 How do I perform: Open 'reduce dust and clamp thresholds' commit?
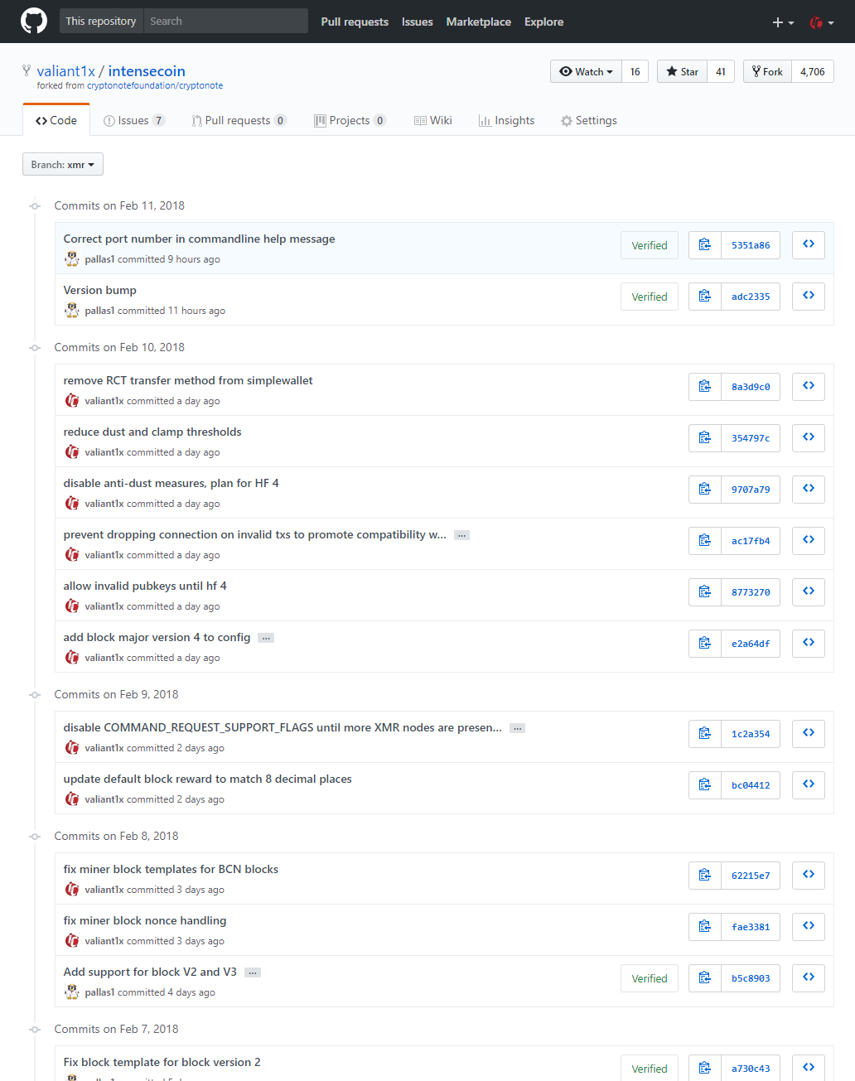point(152,432)
